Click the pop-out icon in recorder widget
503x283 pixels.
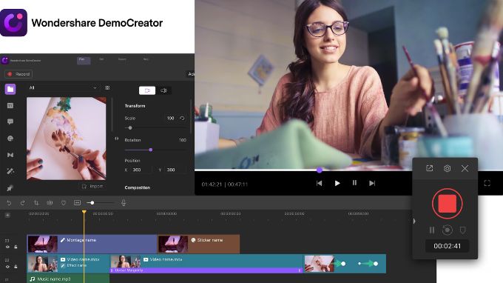point(430,168)
